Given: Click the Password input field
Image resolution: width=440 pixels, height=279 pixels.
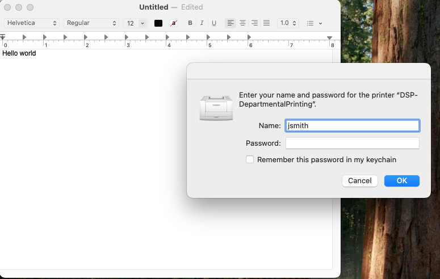Looking at the screenshot, I should 352,143.
